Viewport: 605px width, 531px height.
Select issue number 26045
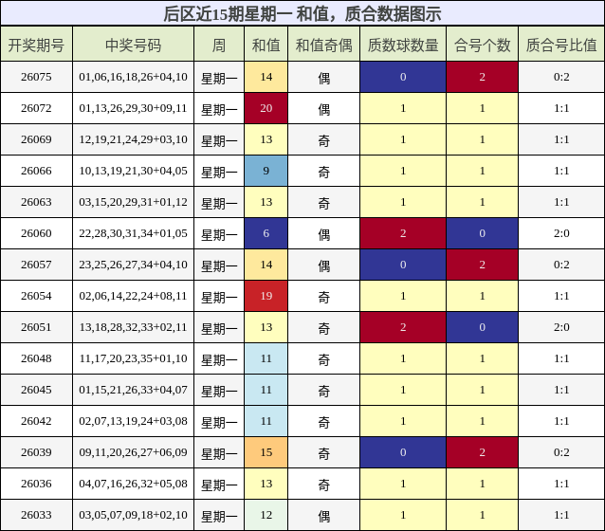36,390
